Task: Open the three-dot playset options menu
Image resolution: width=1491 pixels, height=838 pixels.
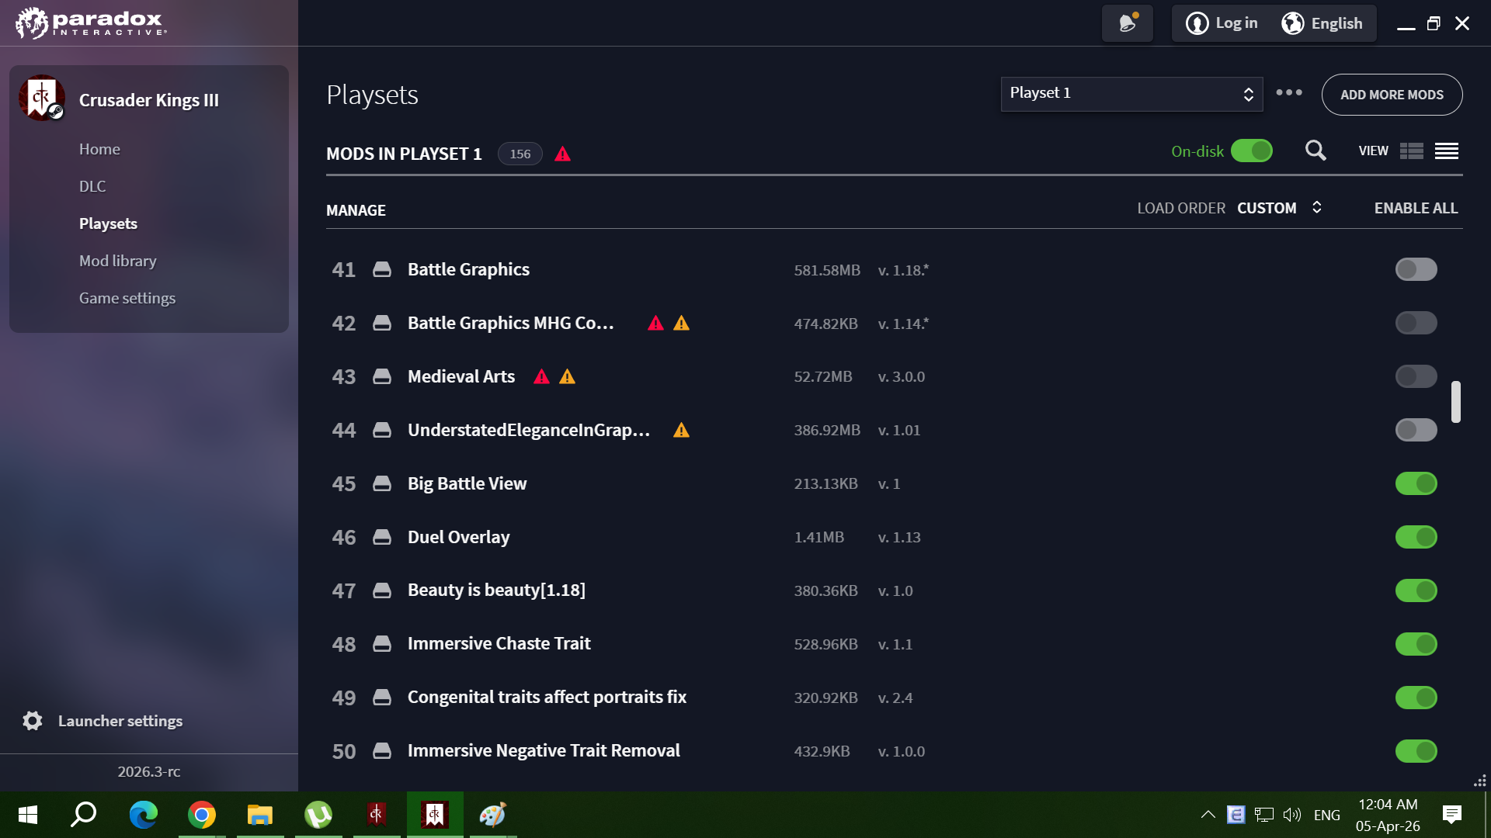Action: [1289, 93]
